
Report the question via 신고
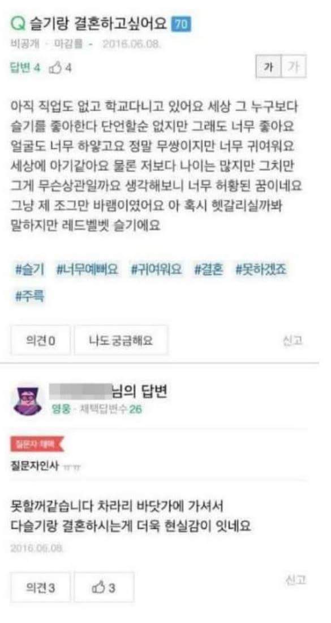(293, 341)
